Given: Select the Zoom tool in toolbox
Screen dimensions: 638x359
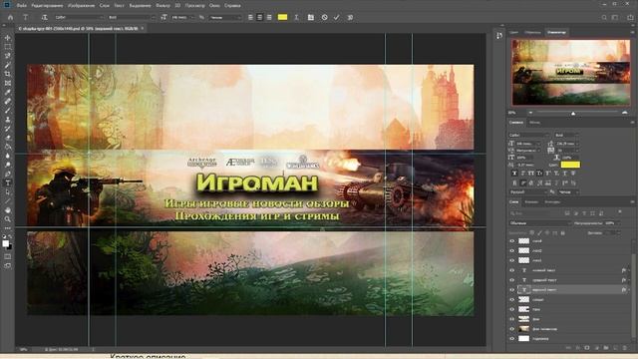Looking at the screenshot, I should tap(7, 219).
